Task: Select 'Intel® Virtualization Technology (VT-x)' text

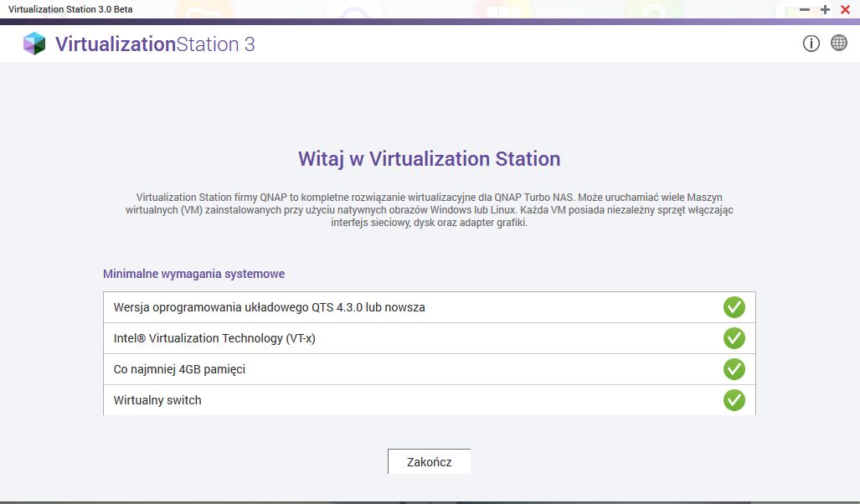Action: (214, 338)
